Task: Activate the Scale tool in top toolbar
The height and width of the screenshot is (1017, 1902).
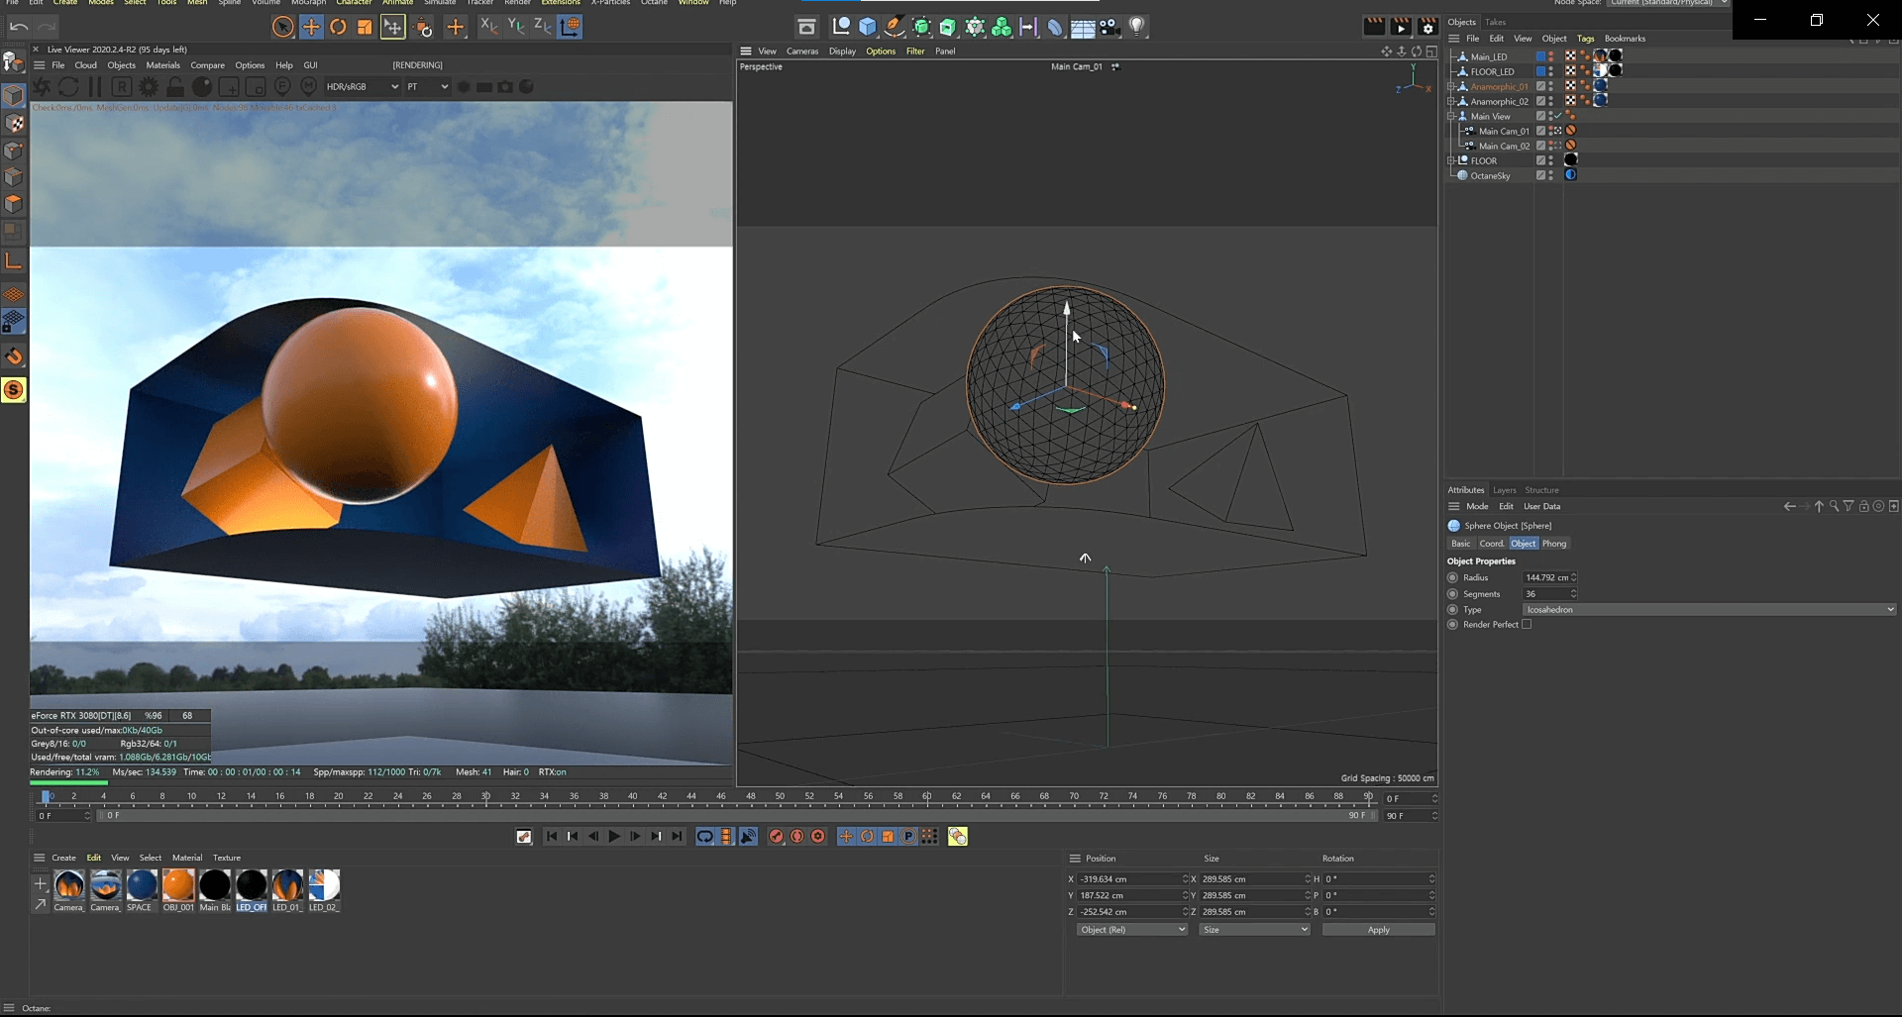Action: [x=365, y=27]
